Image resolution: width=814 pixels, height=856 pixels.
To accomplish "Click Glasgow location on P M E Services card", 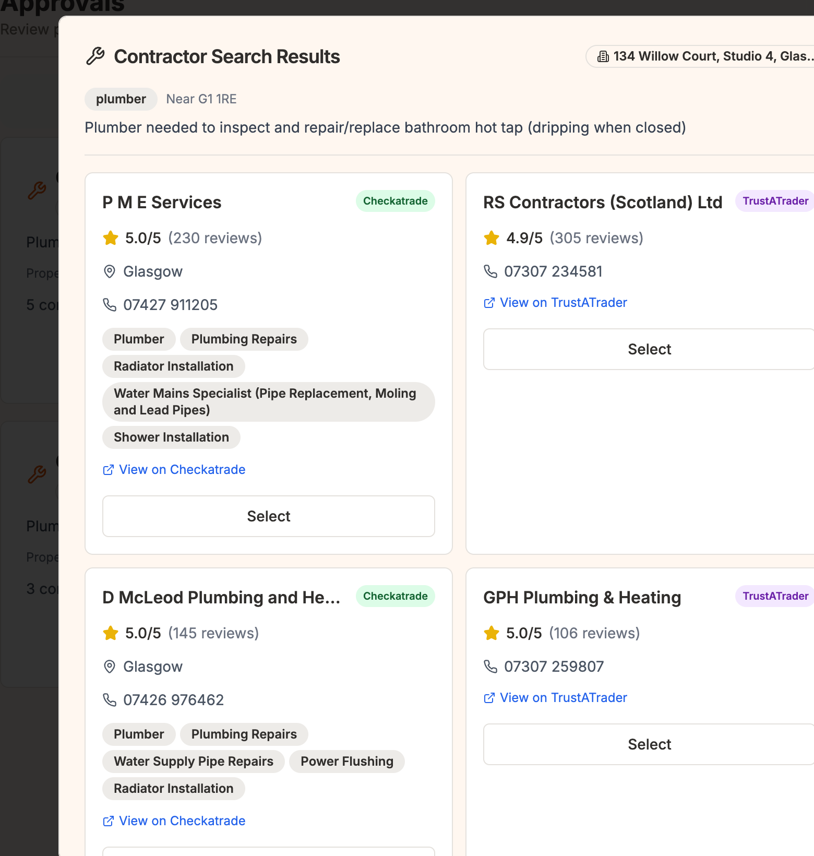I will tap(153, 271).
